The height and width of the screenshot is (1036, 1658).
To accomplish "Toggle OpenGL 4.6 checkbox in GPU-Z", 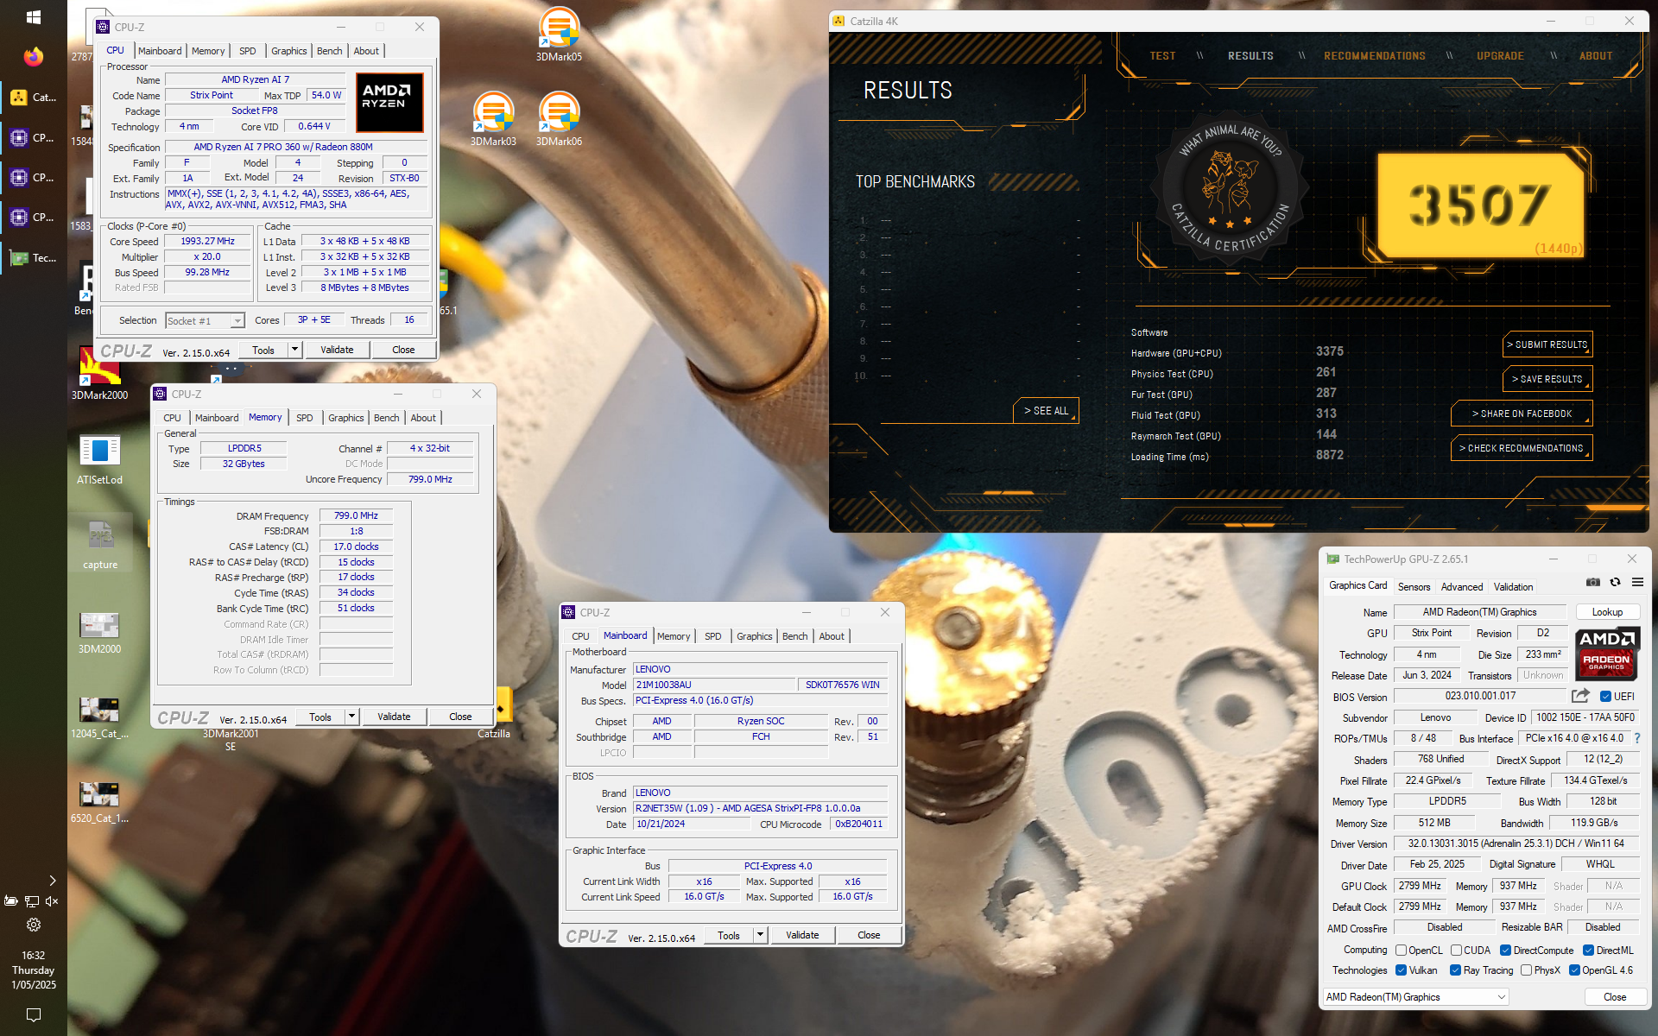I will point(1574,970).
